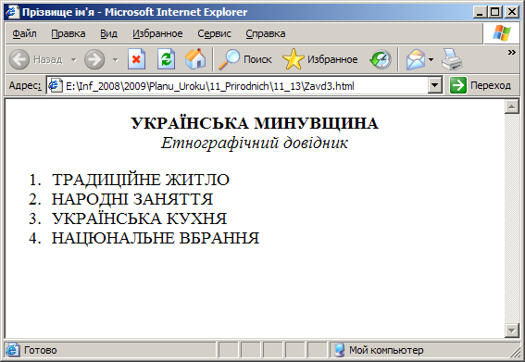This screenshot has width=525, height=362.
Task: Open the Forward history dropdown arrow
Action: click(116, 60)
